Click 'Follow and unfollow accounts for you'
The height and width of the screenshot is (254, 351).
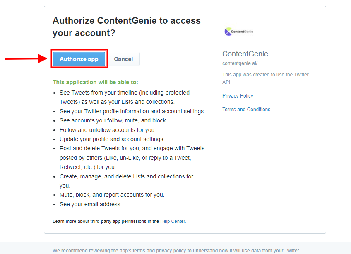pyautogui.click(x=108, y=130)
